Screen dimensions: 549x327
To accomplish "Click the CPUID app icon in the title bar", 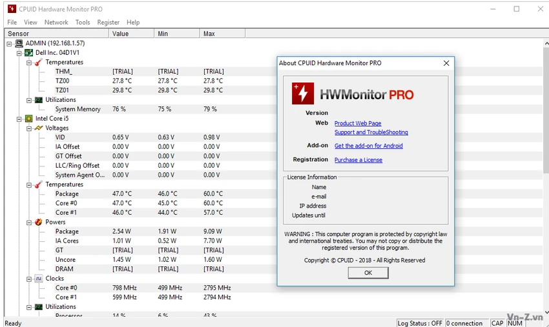I will click(x=12, y=9).
